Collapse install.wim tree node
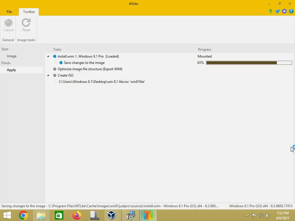This screenshot has width=295, height=221. tap(48, 56)
